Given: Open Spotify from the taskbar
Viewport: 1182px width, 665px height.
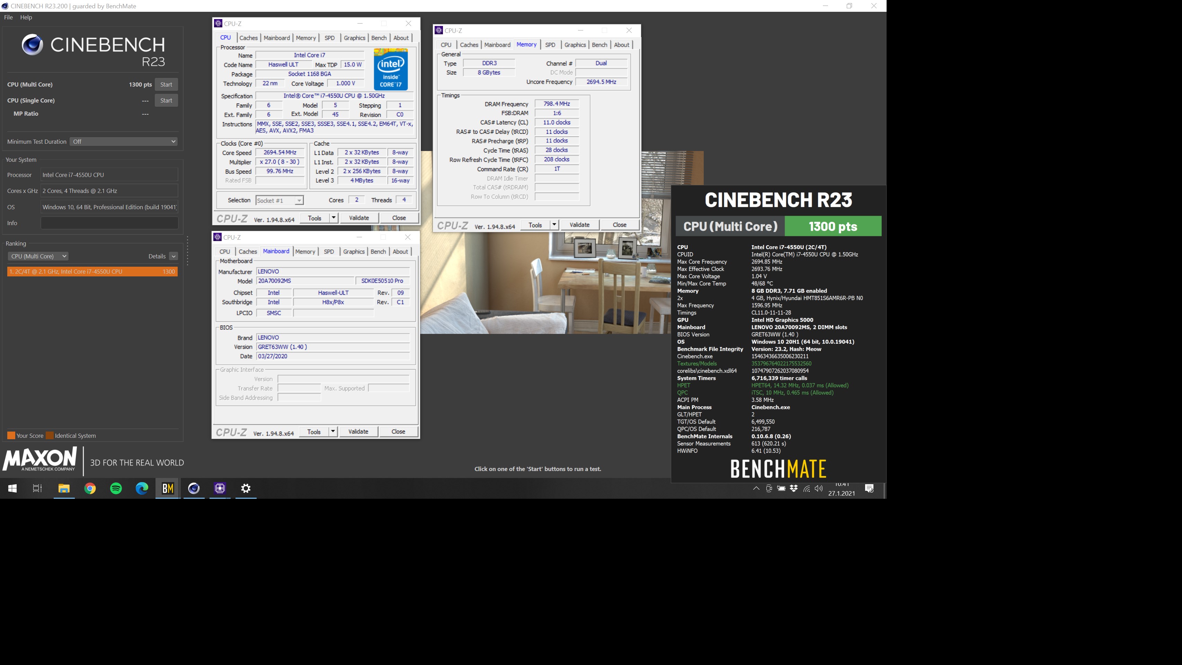Looking at the screenshot, I should coord(116,488).
